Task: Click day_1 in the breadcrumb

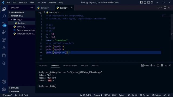Action: 41,12
